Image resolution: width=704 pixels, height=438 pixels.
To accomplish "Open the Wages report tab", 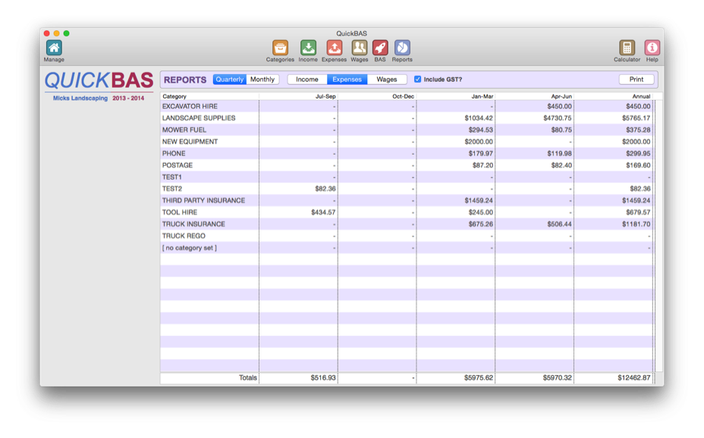I will pos(387,79).
